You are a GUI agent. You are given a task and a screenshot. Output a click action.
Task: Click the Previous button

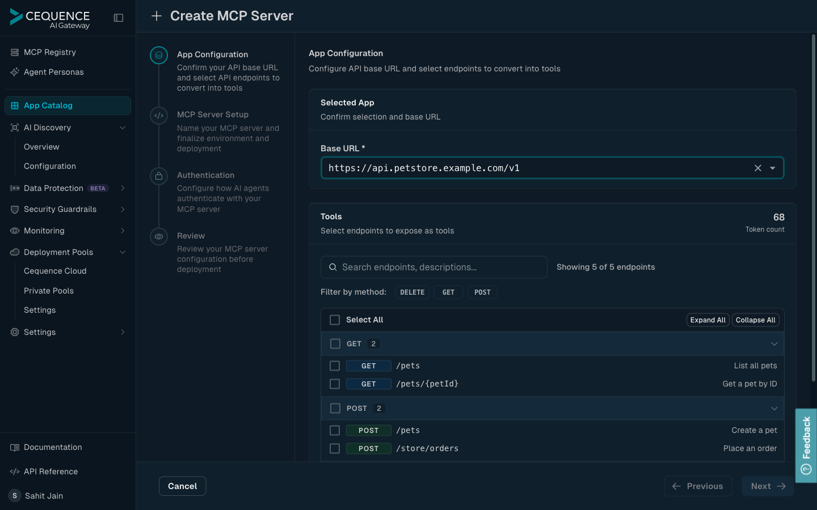point(698,486)
